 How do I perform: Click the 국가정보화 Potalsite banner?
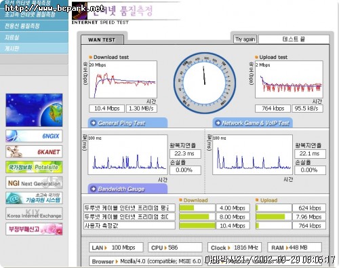point(34,167)
